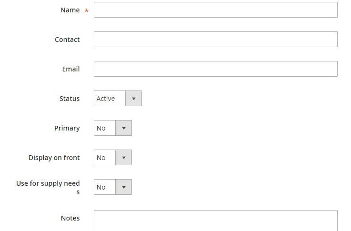Click the Status dropdown arrow icon
Screen dimensions: 351x231
(133, 99)
